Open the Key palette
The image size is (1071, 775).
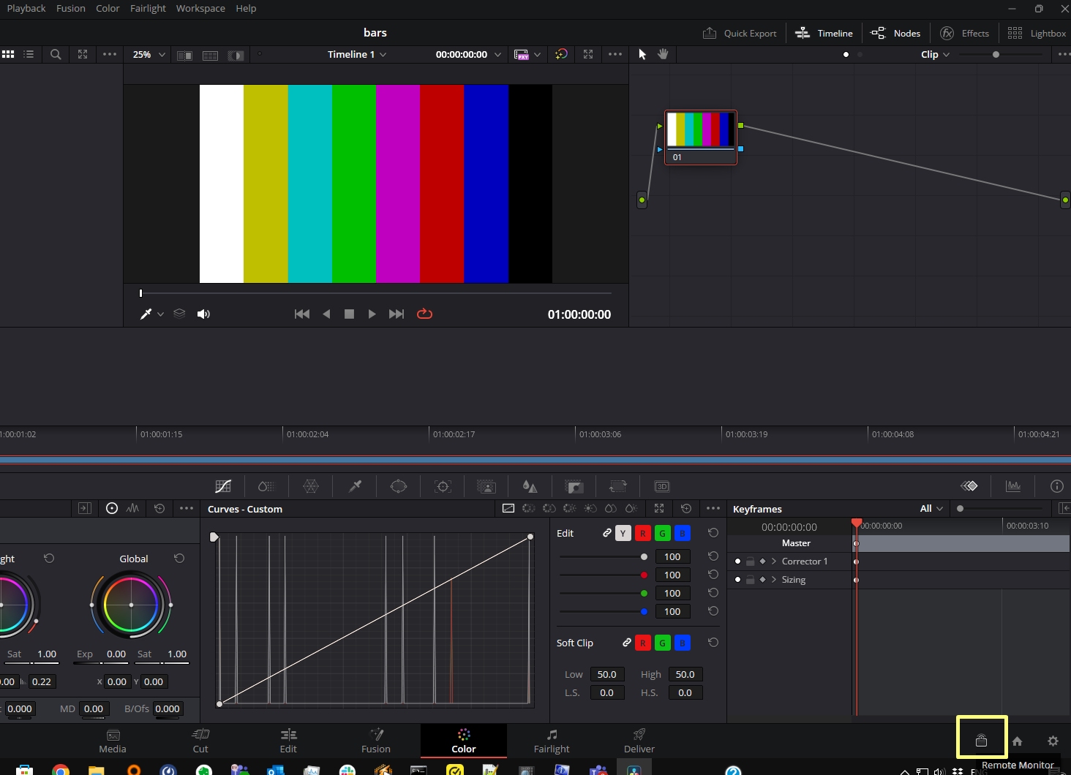point(574,486)
